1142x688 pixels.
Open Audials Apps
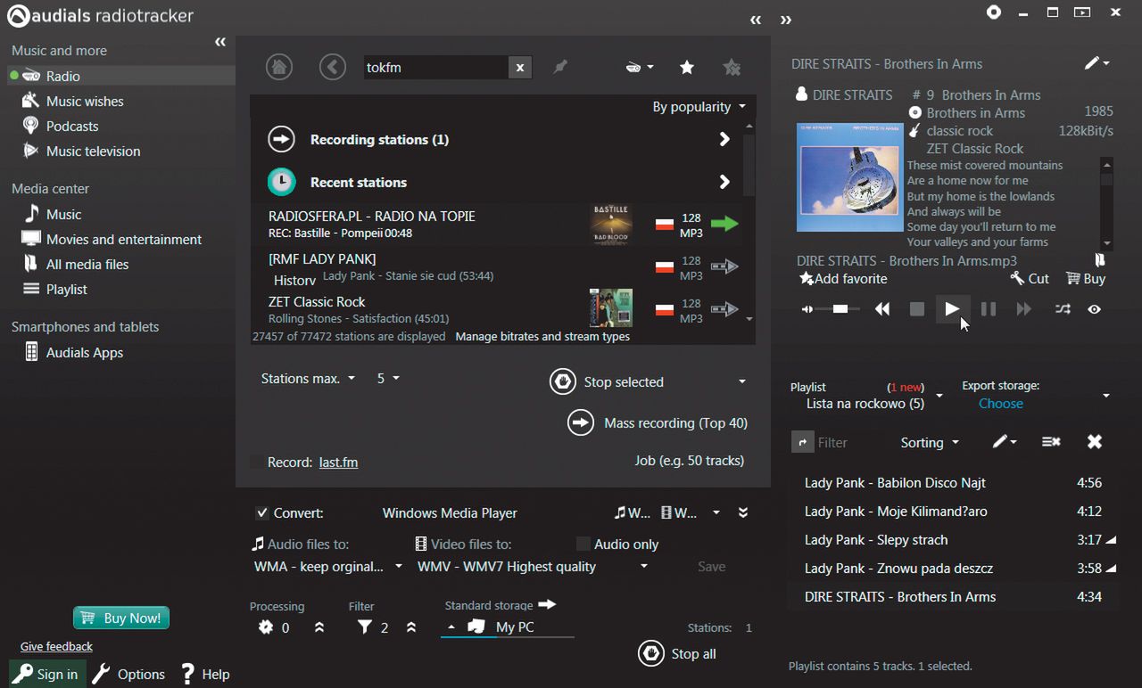[85, 353]
